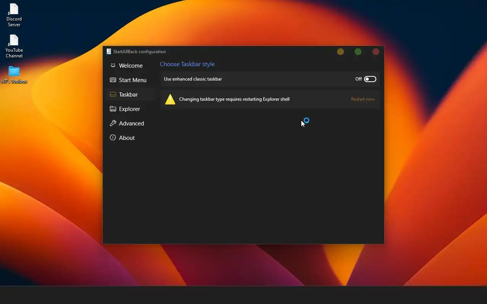Click the wrench icon beside Advanced
The width and height of the screenshot is (487, 304).
click(x=113, y=123)
